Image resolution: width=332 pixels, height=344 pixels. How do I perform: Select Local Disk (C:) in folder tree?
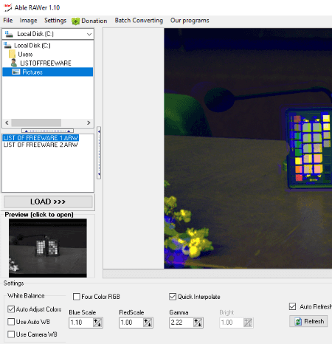tap(32, 46)
